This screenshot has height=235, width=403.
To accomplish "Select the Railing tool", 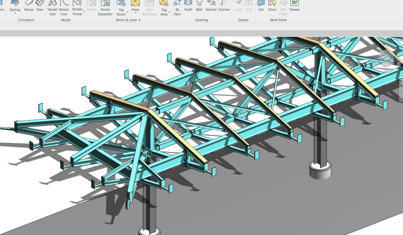I will [x=15, y=7].
